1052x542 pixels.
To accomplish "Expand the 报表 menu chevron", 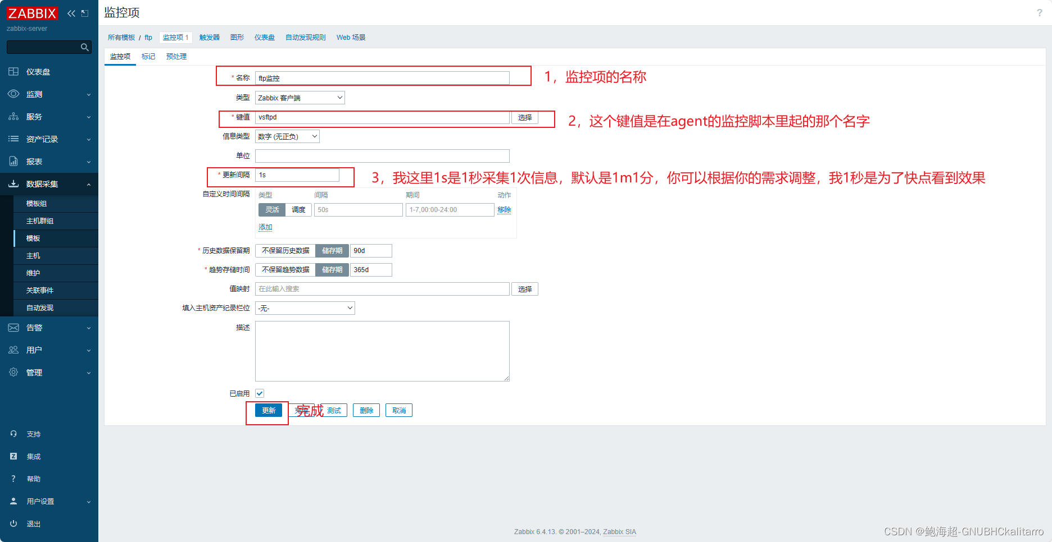I will [89, 162].
